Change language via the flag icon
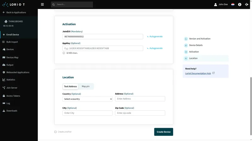 233,4
